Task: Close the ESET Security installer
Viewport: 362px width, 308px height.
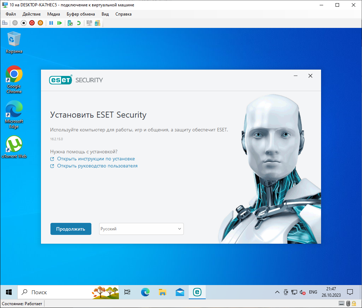Action: (x=310, y=76)
